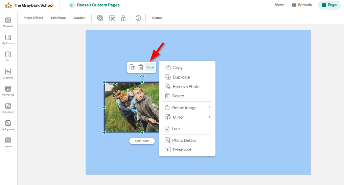Click the rotate handle above the photo
The image size is (344, 185).
[142, 76]
